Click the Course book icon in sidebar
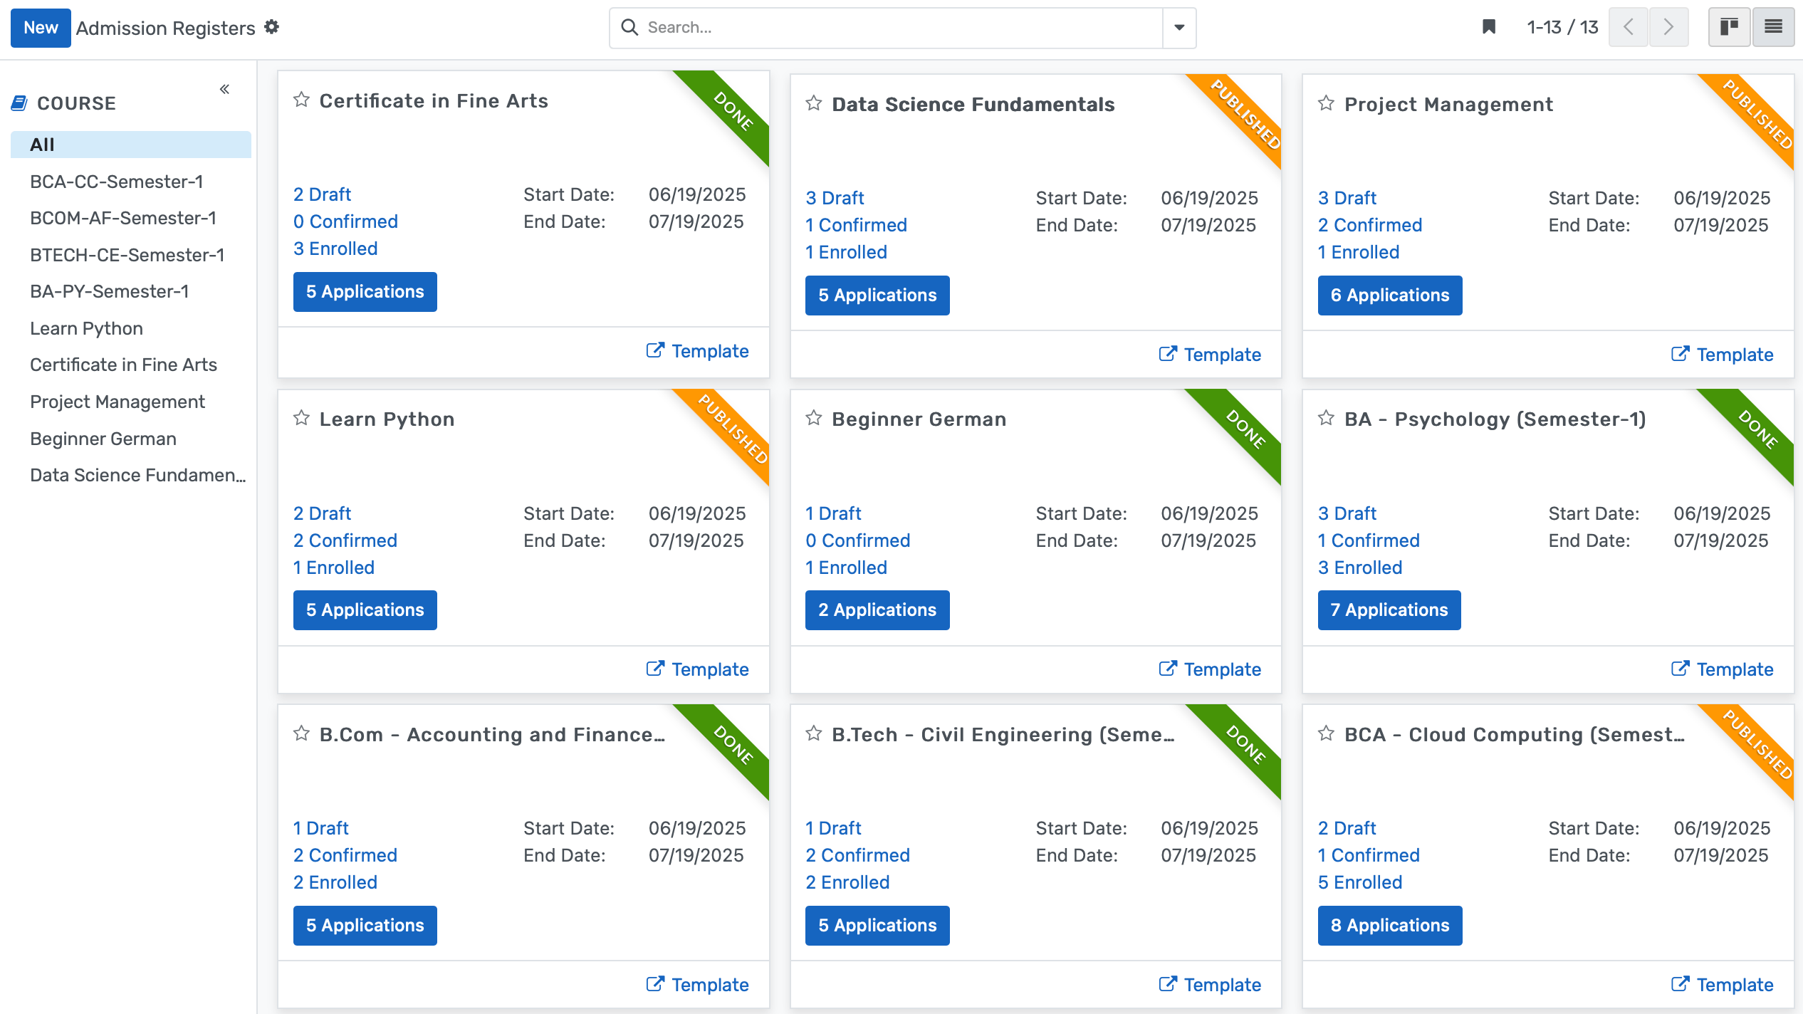This screenshot has width=1803, height=1014. tap(19, 102)
